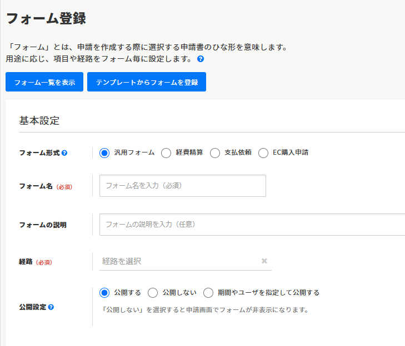
Task: Set the publish setting to 公開する
Action: (x=104, y=293)
